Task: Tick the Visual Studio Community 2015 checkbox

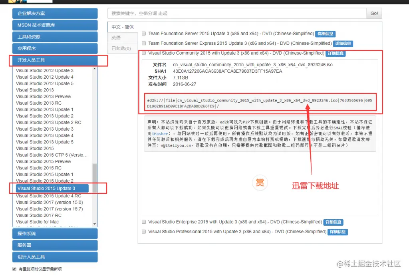Action: (x=144, y=53)
